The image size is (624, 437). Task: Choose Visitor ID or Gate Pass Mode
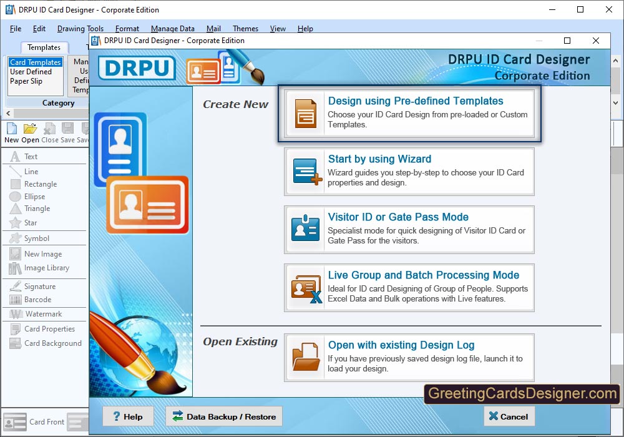[409, 230]
